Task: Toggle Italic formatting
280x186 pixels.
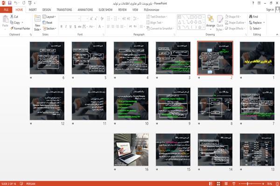Action: click(66, 27)
